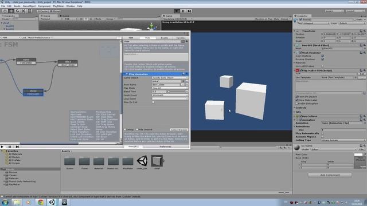
Task: Toggle the Hide Unused checkbox
Action: pyautogui.click(x=137, y=130)
